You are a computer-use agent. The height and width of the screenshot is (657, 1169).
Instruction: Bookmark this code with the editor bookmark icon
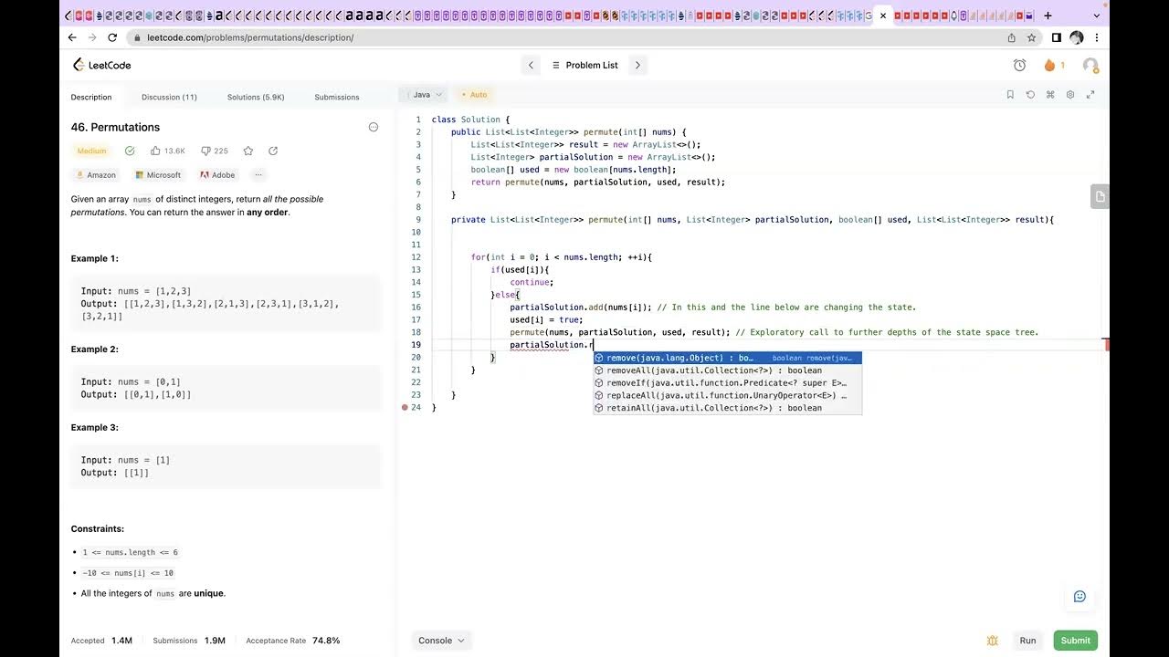coord(1010,95)
